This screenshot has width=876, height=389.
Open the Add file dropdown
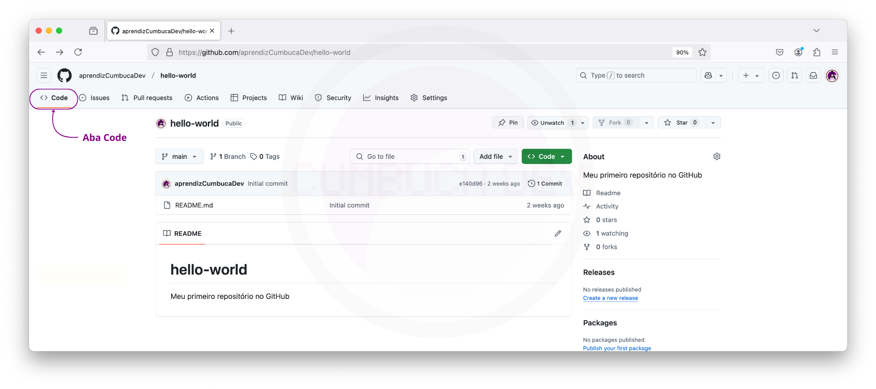(x=495, y=156)
